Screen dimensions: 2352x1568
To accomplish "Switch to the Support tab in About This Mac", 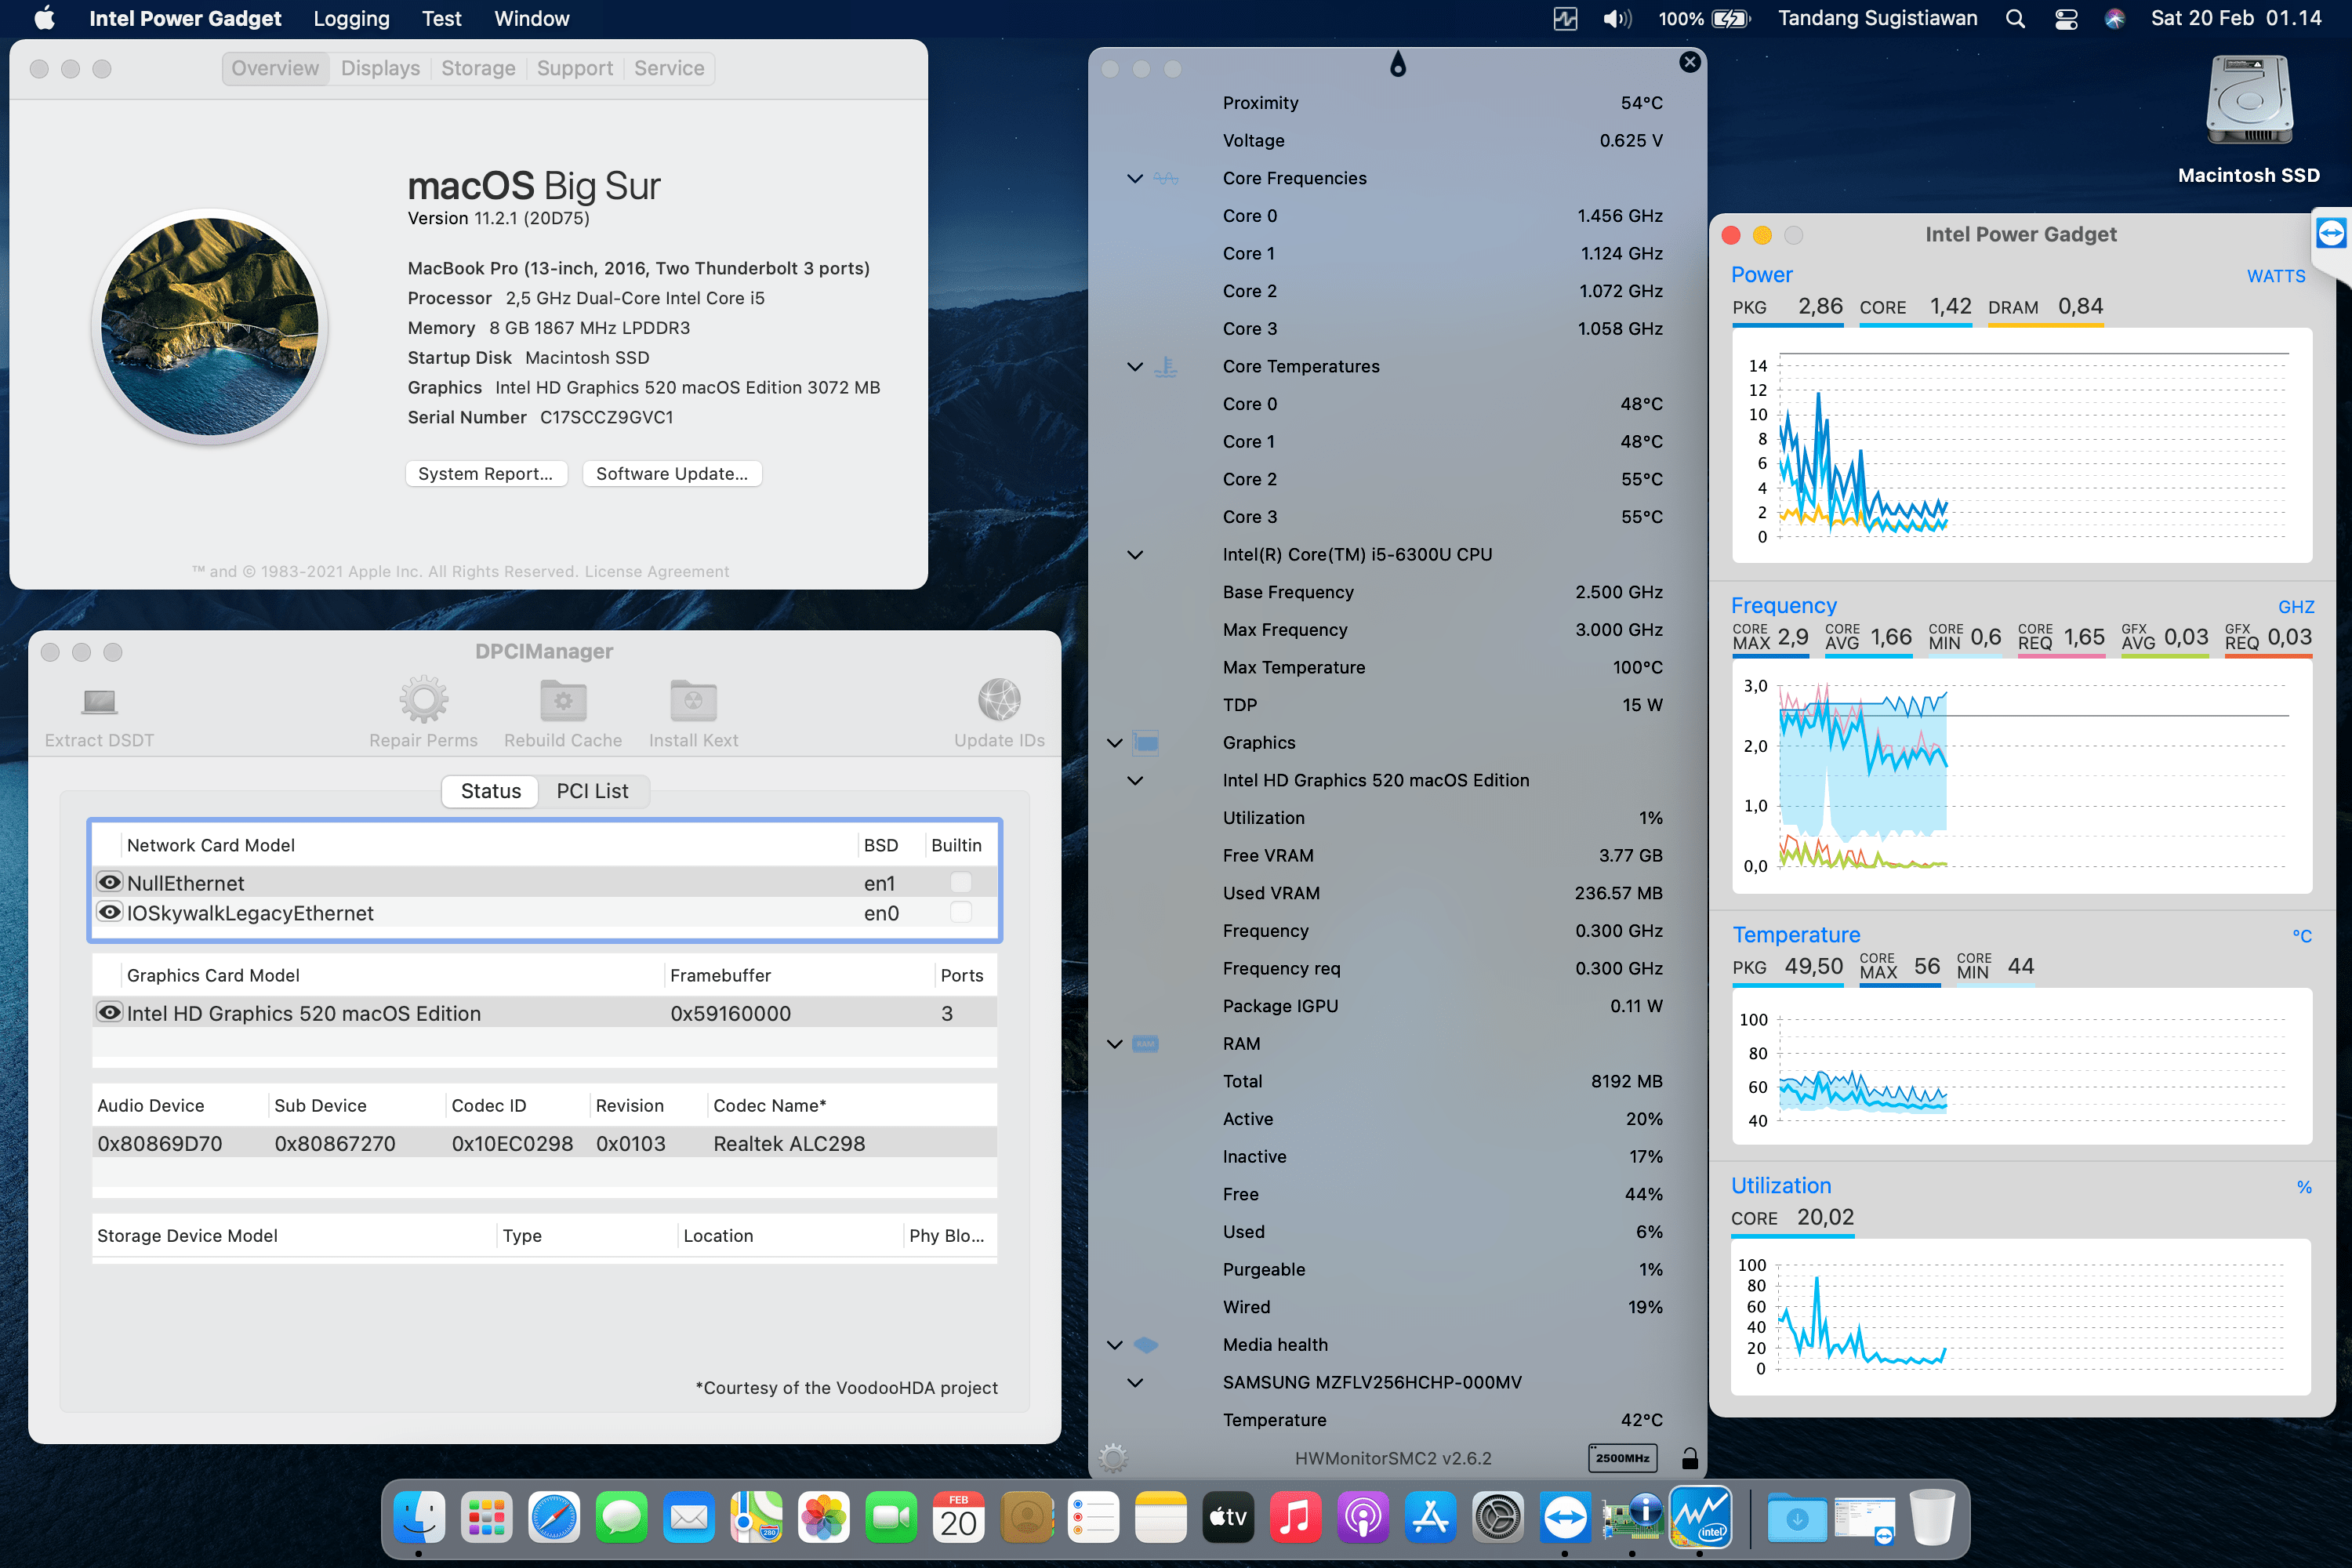I will (x=574, y=68).
